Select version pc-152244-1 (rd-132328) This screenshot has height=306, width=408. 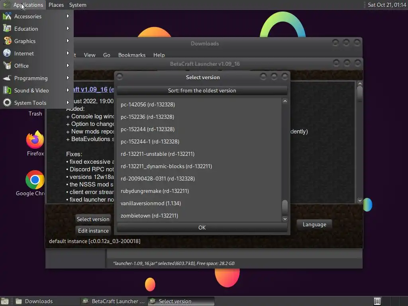click(199, 141)
